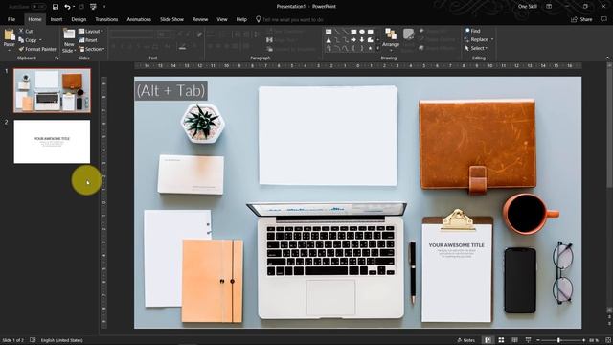Zoom out with the minus icon
This screenshot has width=613, height=345.
pos(538,340)
